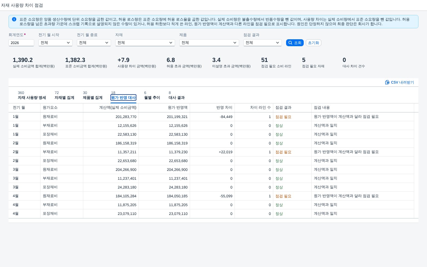
Task: Click the 초기화 reset button
Action: (314, 43)
